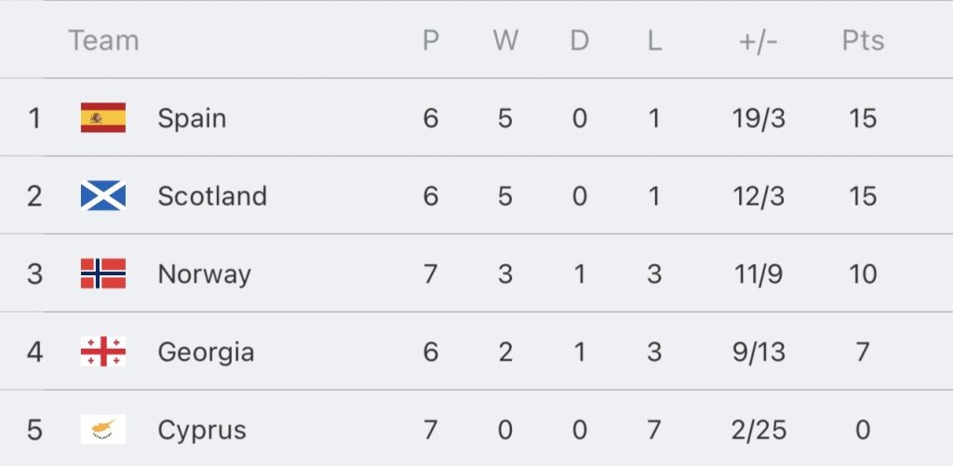
Task: Click the Scotland flag icon
Action: click(x=103, y=195)
